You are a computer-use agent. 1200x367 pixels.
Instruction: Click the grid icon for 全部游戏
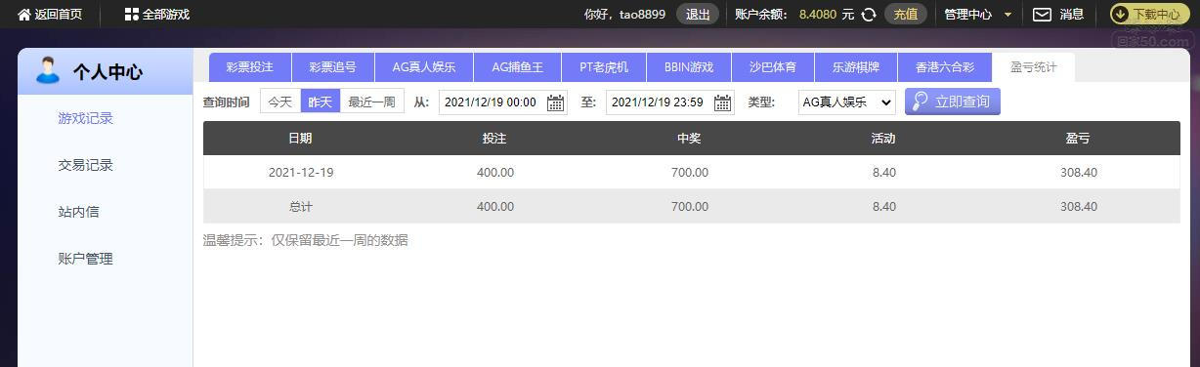(x=132, y=15)
